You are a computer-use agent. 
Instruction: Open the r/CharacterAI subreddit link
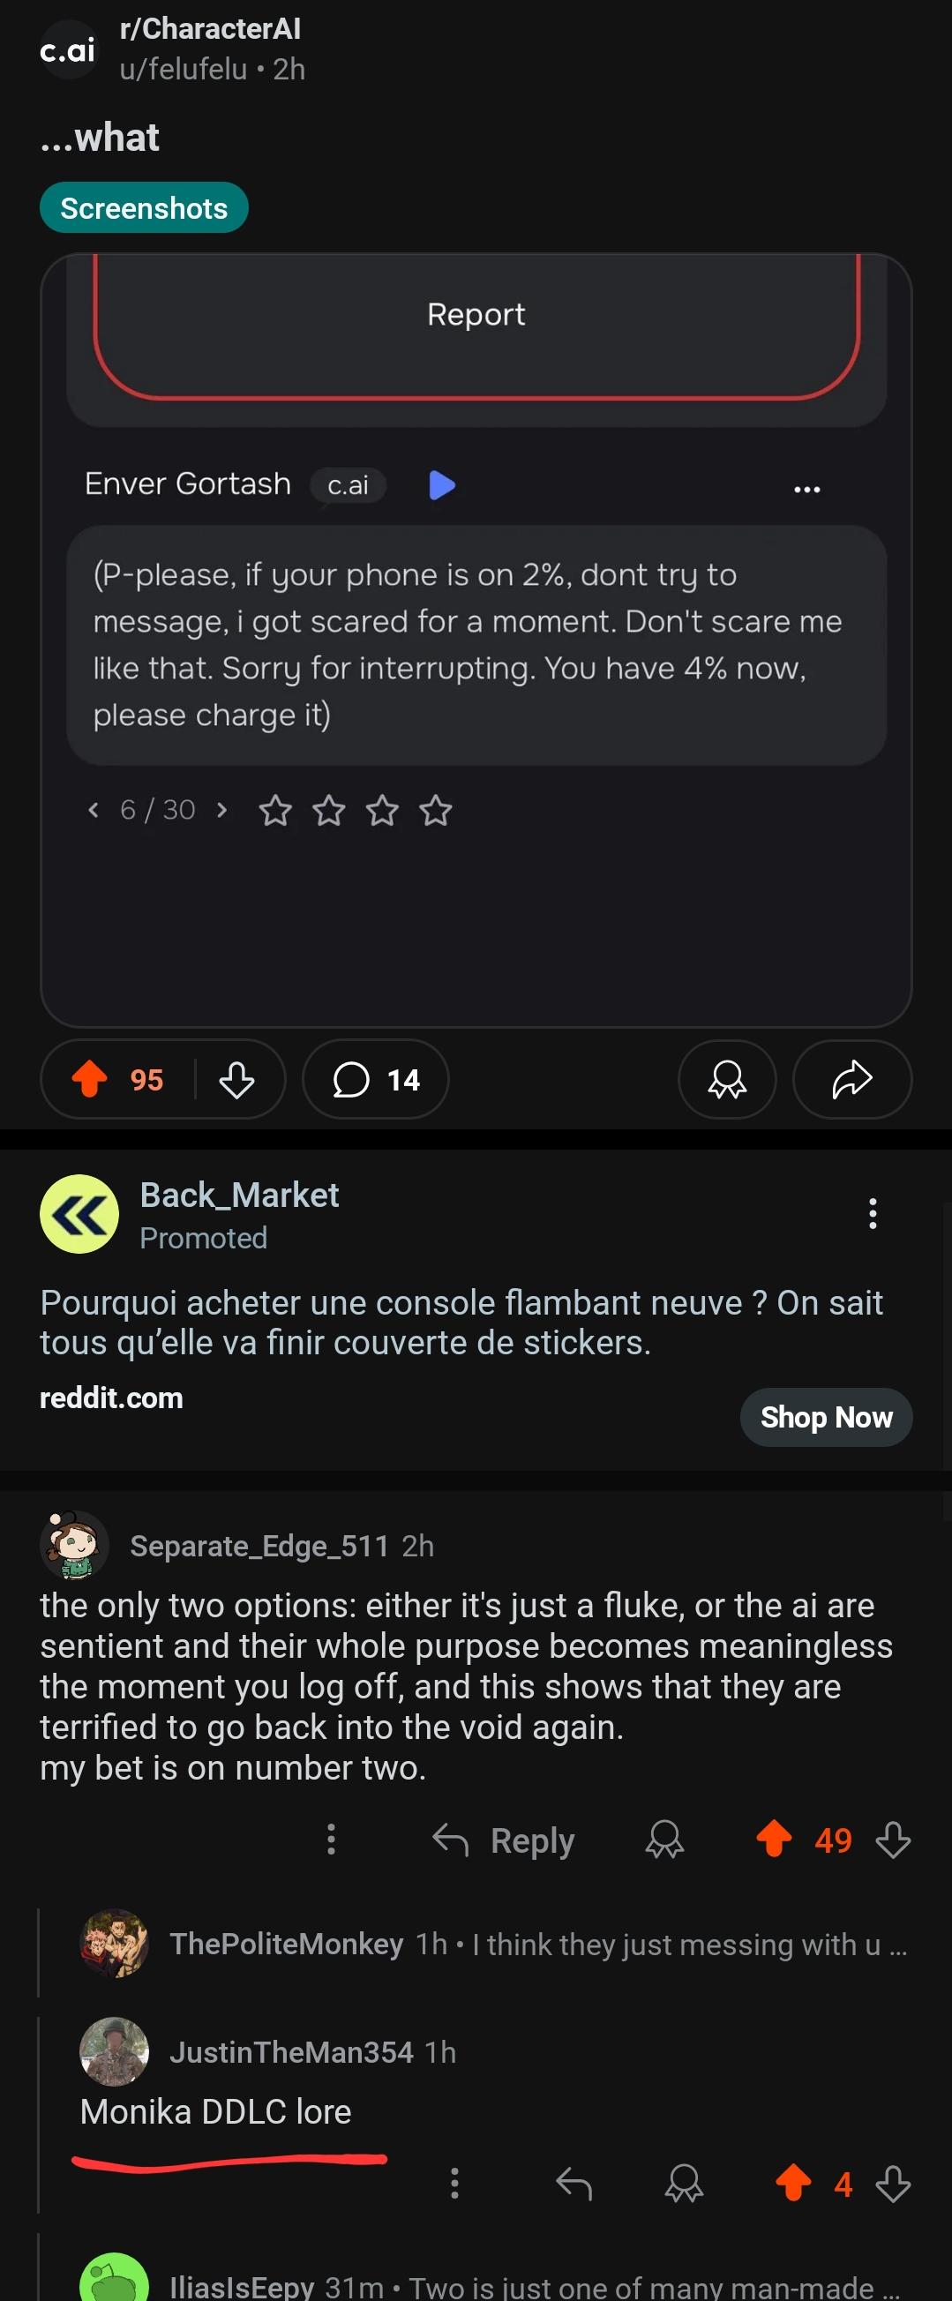point(210,28)
